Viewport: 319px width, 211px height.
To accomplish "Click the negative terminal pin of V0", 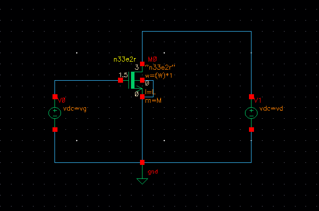I will click(55, 129).
